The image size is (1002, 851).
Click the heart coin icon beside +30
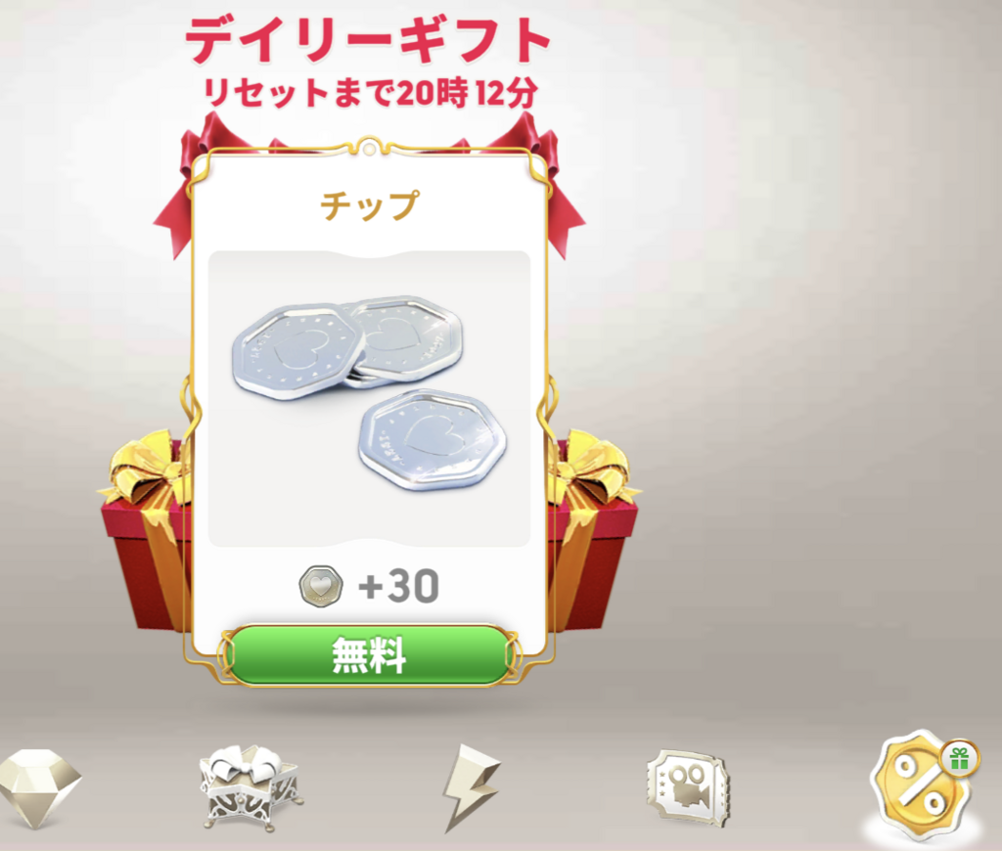pyautogui.click(x=321, y=586)
